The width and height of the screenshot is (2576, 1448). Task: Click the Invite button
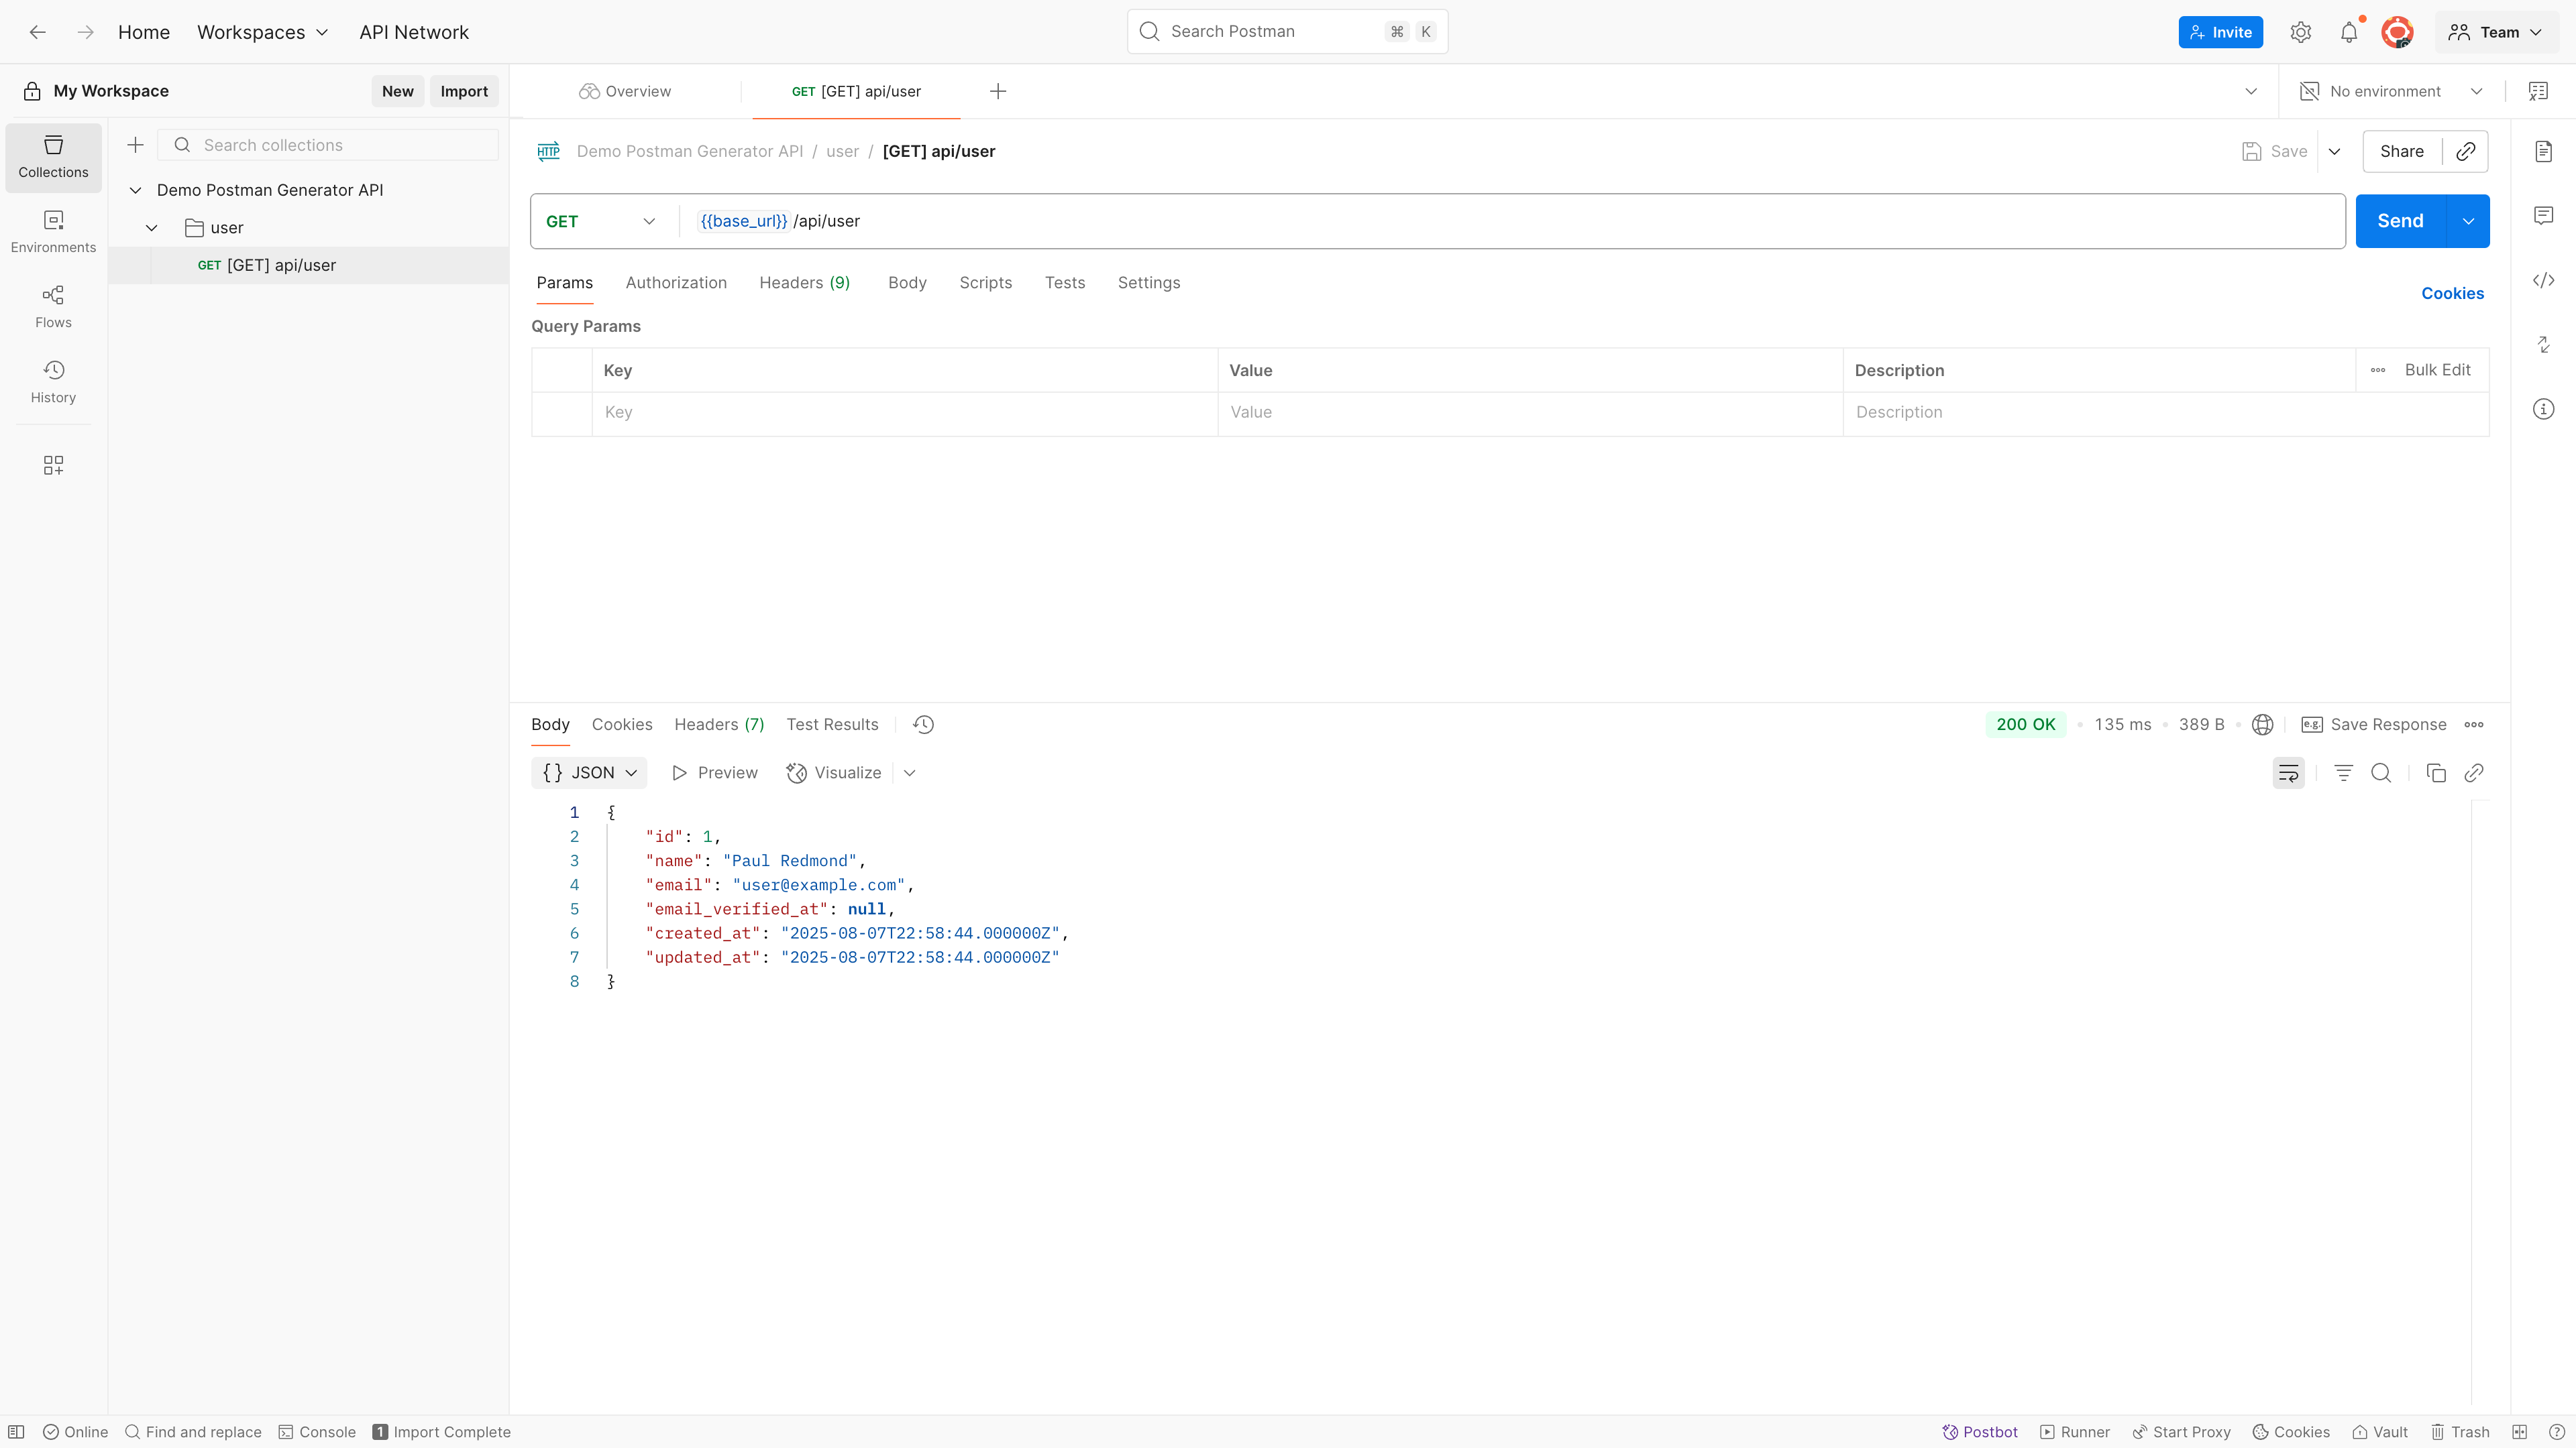click(2220, 32)
